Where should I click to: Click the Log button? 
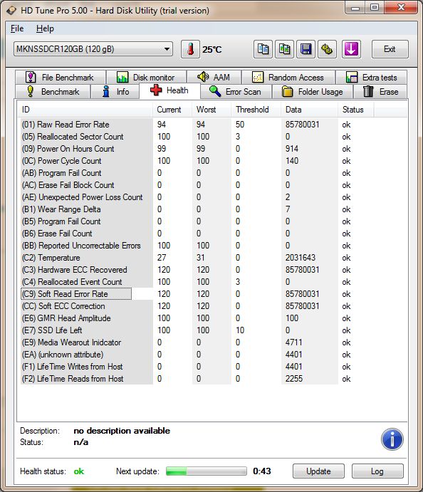(377, 471)
